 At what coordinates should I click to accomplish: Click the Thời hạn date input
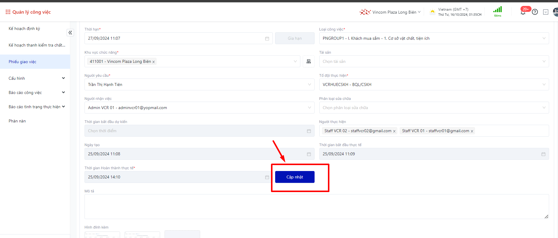tap(178, 38)
